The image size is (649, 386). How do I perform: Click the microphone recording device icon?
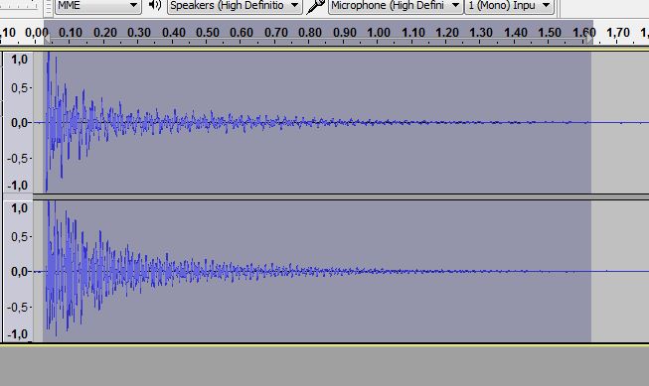point(316,6)
